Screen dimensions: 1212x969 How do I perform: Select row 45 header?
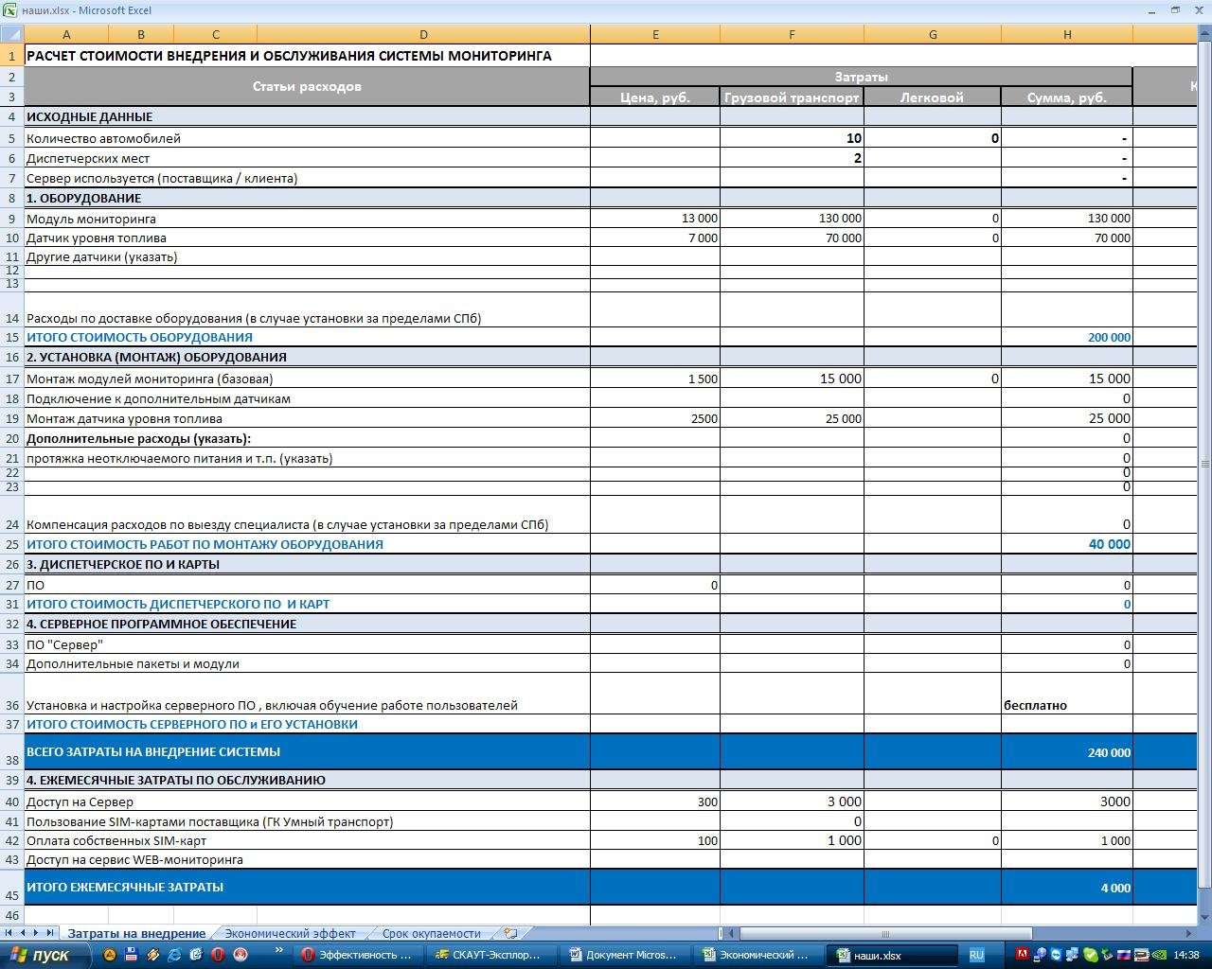11,888
